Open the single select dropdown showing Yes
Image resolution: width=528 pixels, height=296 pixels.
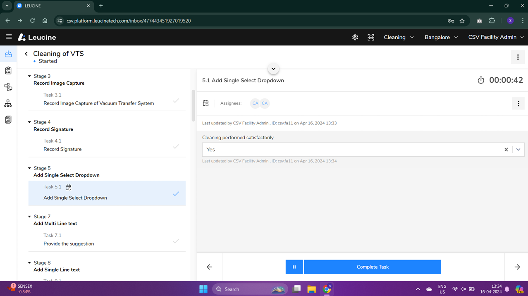[518, 149]
